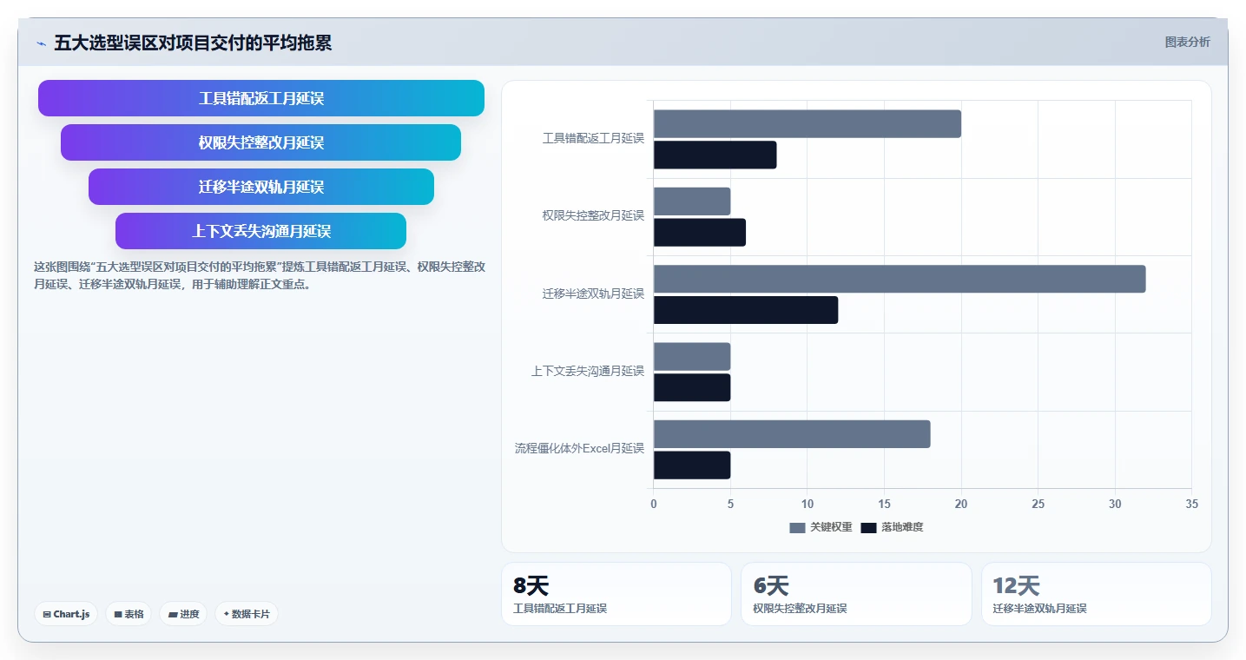Click the y-axis label 权限失控整改月延误

(593, 215)
